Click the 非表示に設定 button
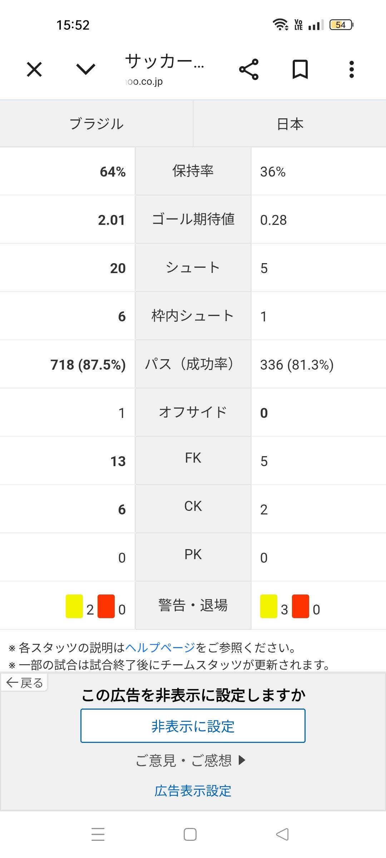This screenshot has width=386, height=858. pyautogui.click(x=193, y=726)
